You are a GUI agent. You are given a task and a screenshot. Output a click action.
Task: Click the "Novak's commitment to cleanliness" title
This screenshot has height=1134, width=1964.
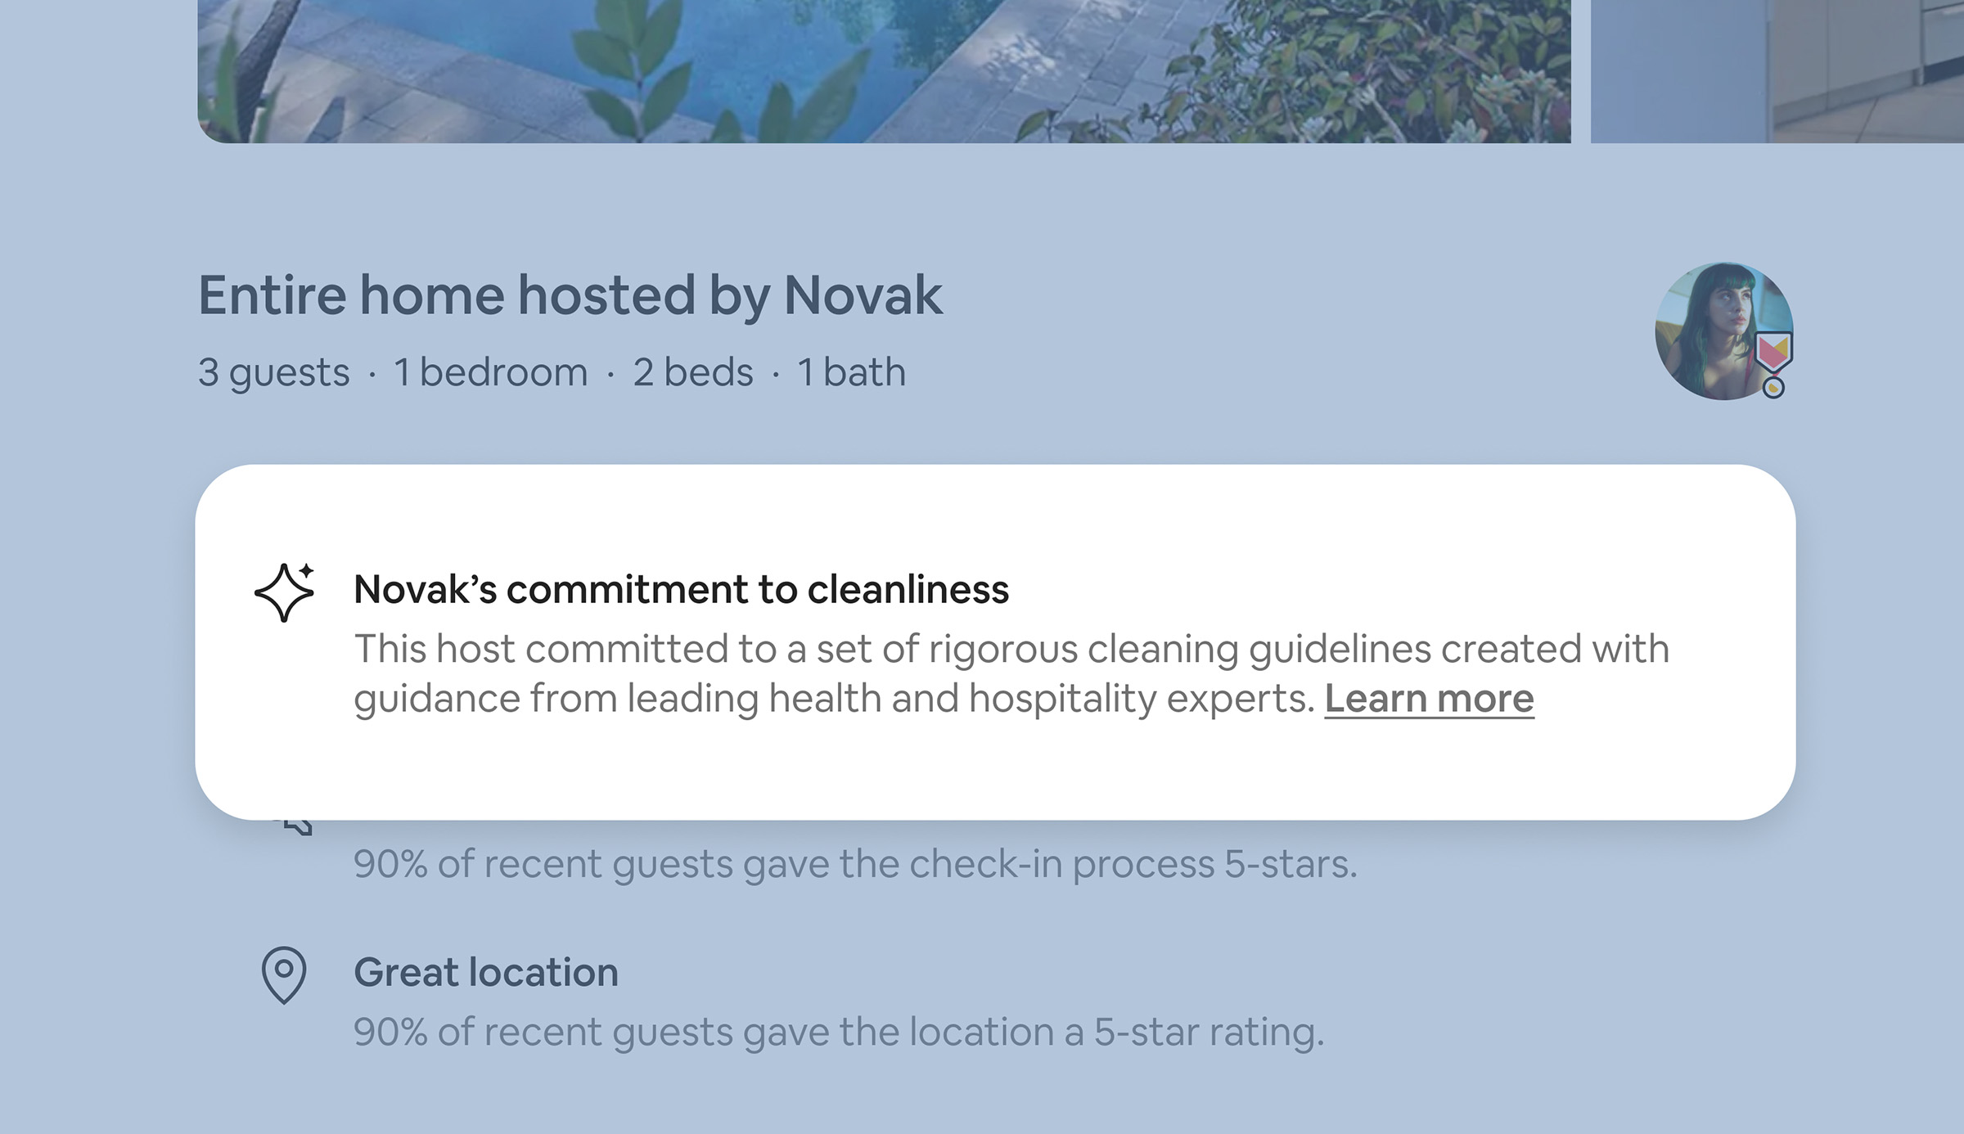pos(681,590)
